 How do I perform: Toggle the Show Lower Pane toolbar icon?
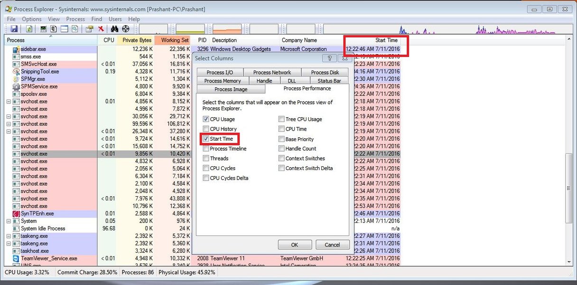coord(64,29)
